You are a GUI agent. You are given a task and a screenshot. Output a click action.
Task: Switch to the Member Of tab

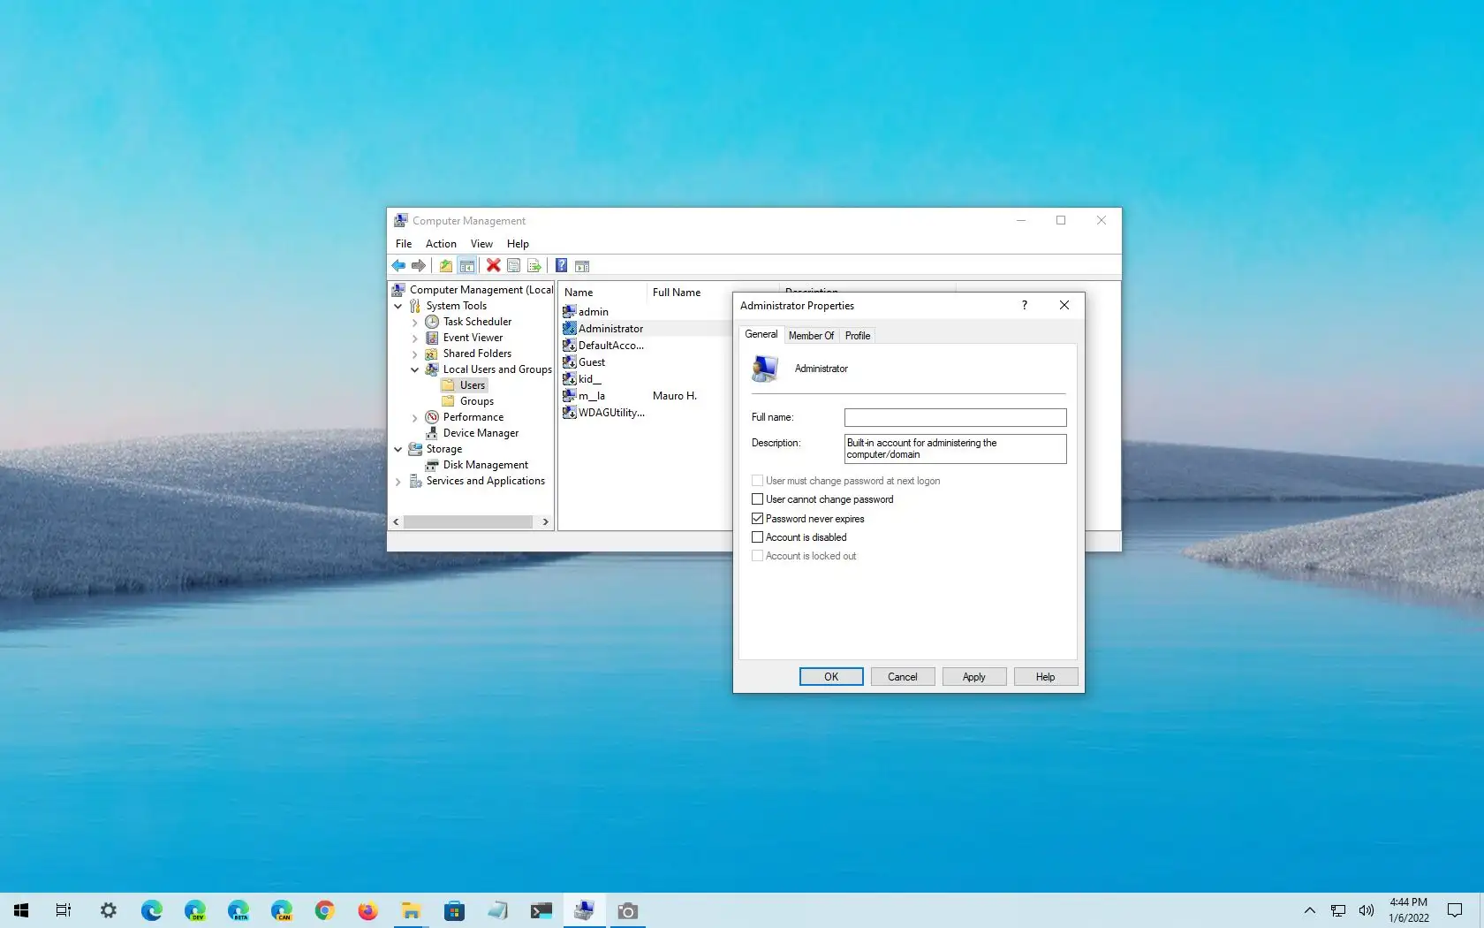click(811, 336)
